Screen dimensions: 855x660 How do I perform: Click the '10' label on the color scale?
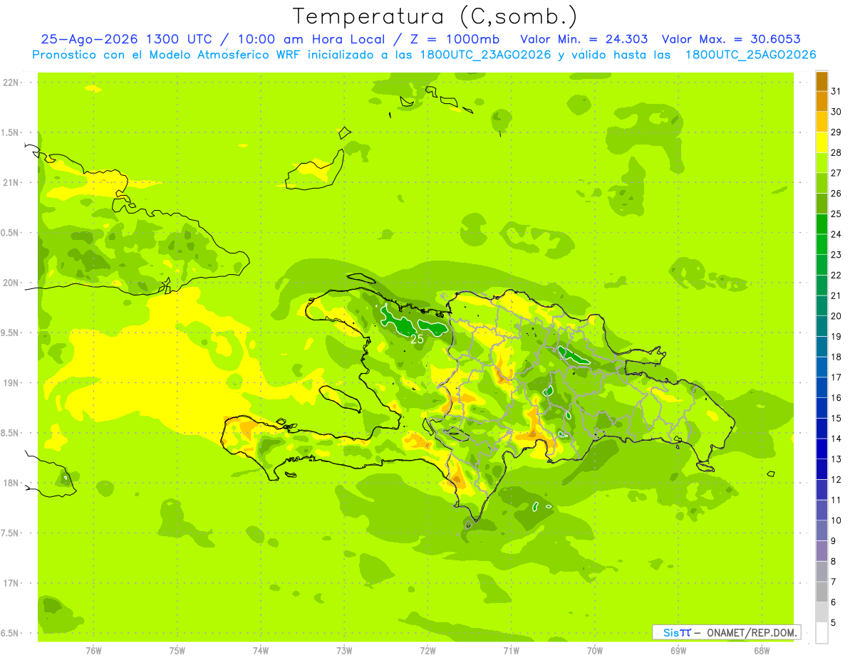pyautogui.click(x=836, y=520)
